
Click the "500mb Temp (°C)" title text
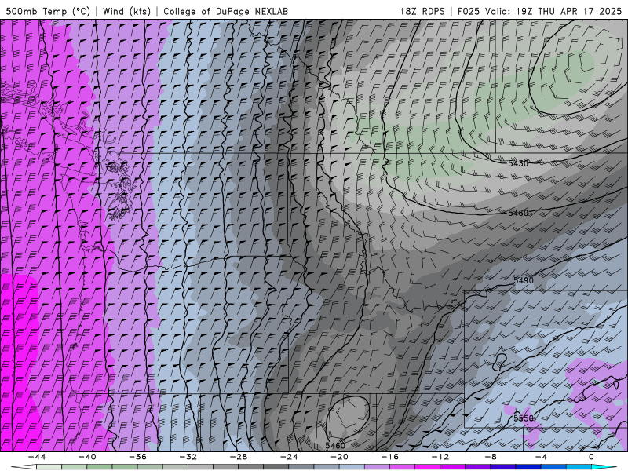(x=48, y=11)
